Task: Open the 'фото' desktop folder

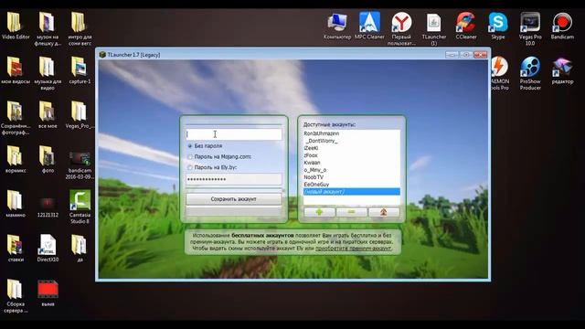Action: 48,159
